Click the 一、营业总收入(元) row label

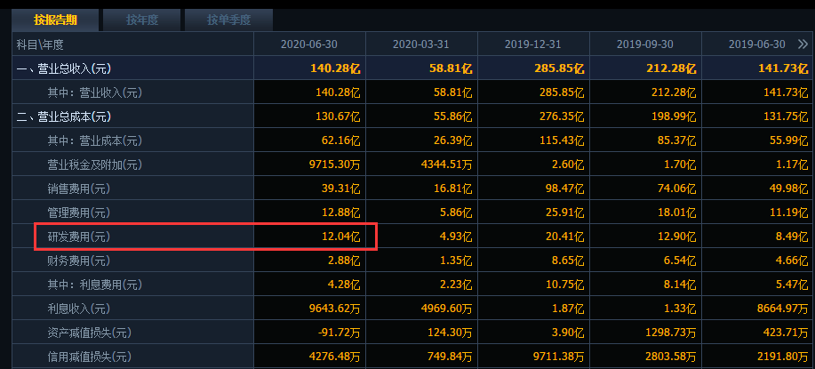63,68
